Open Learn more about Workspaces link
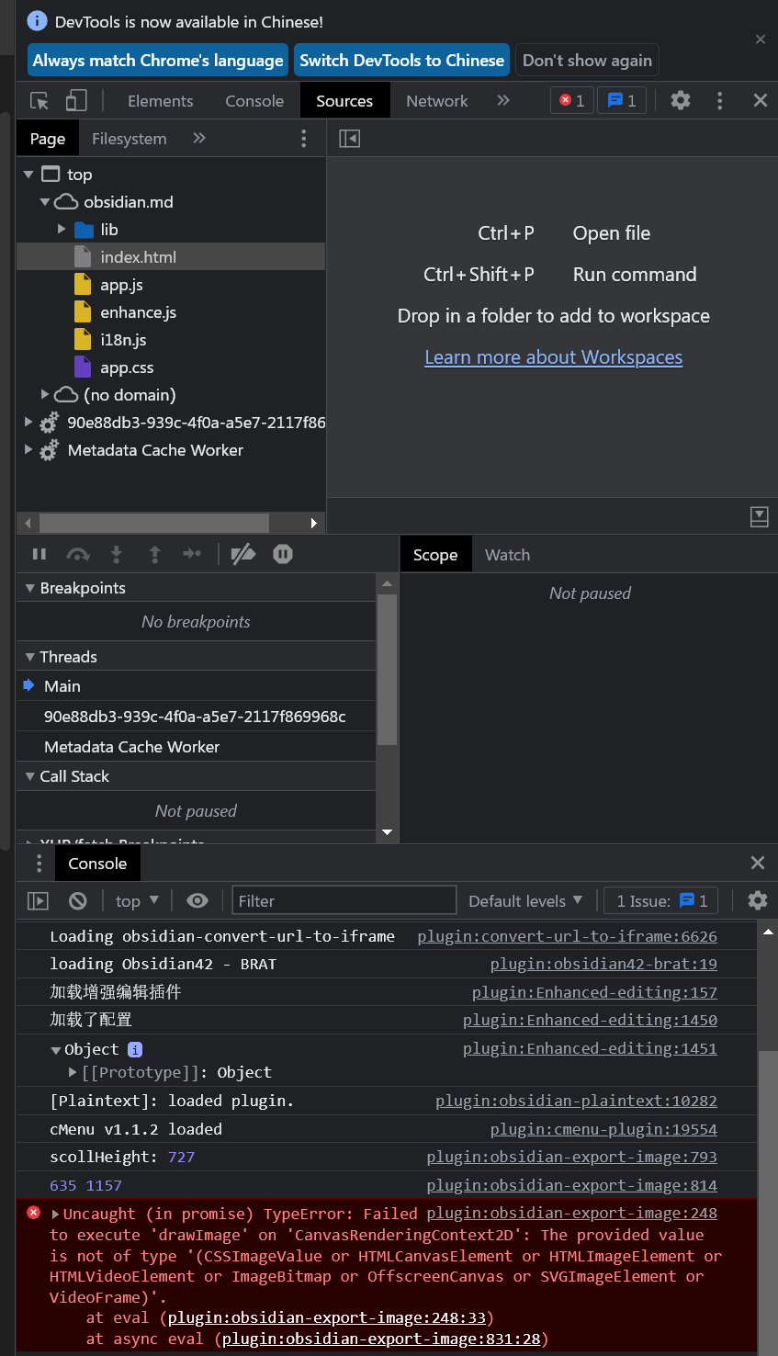The image size is (778, 1356). click(x=553, y=357)
